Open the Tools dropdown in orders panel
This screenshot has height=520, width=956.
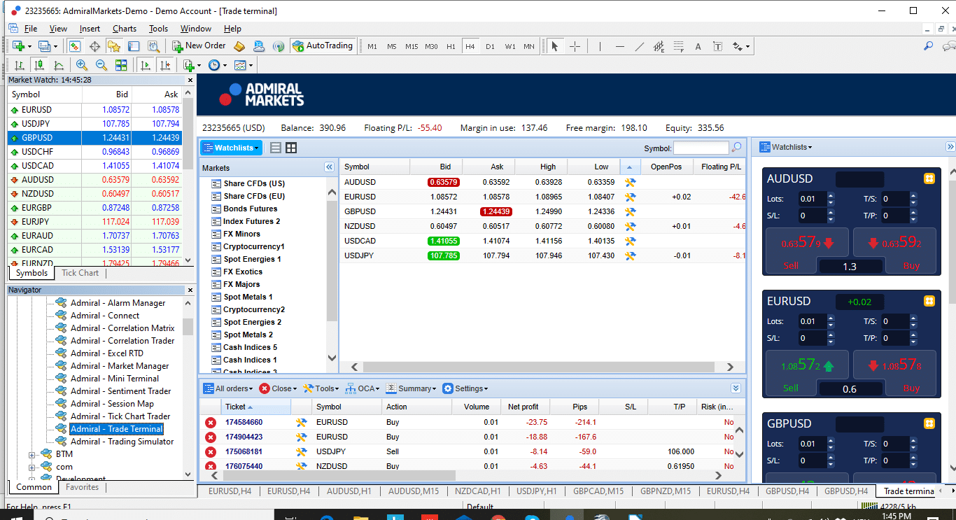point(321,388)
